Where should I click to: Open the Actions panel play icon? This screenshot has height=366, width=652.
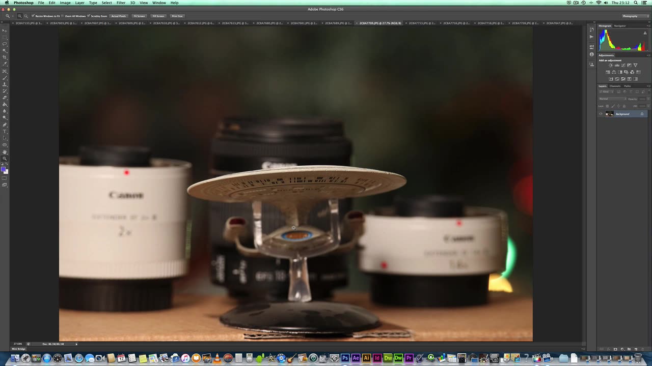coord(592,37)
